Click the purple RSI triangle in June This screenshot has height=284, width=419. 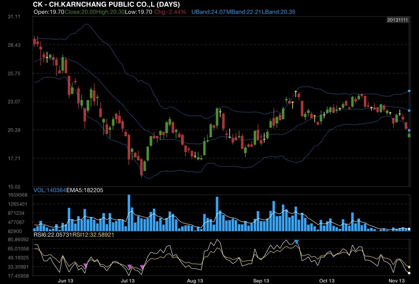tap(85, 265)
